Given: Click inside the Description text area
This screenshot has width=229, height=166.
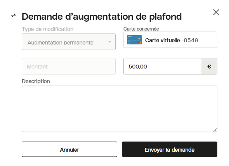Looking at the screenshot, I should (x=120, y=109).
